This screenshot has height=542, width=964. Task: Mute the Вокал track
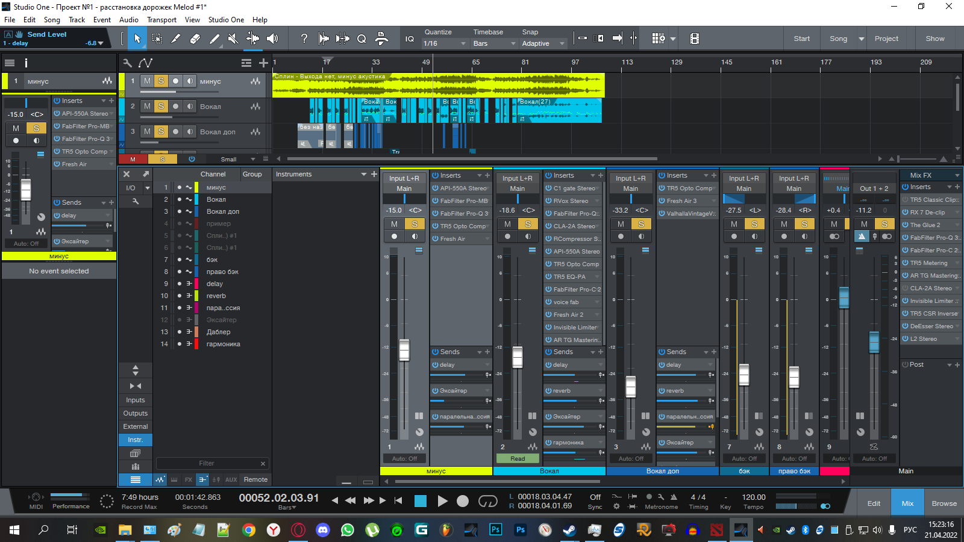[147, 106]
